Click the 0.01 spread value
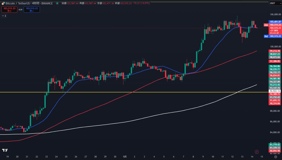The image size is (282, 160). [20, 10]
